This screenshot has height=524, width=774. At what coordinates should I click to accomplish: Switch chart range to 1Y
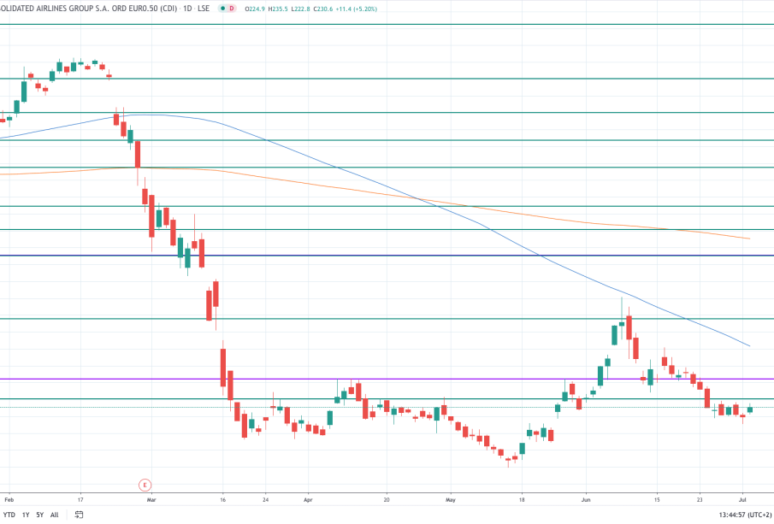click(26, 515)
